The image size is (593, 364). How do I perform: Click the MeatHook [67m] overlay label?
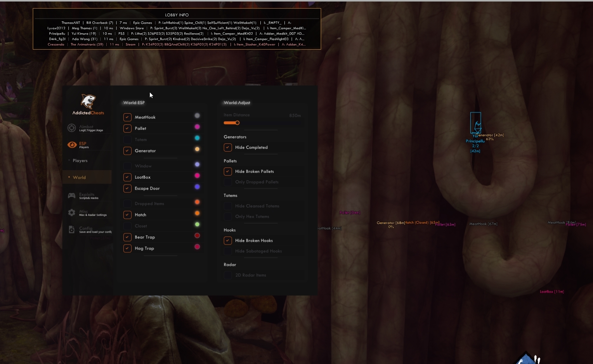click(x=483, y=224)
